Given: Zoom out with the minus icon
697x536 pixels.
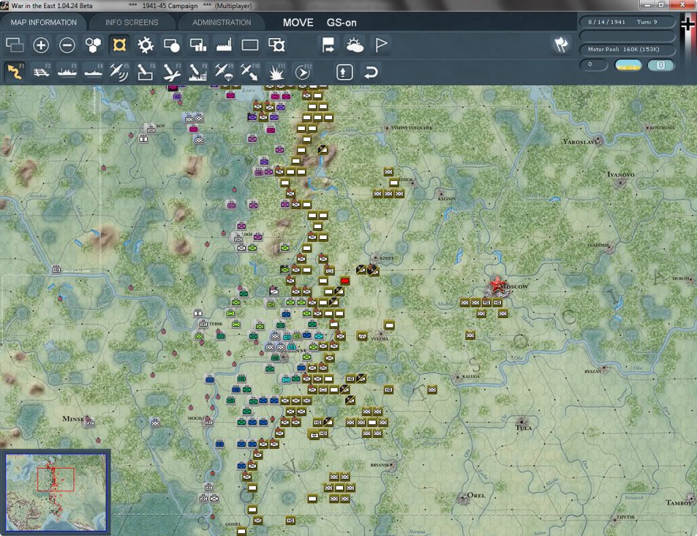Looking at the screenshot, I should (x=67, y=45).
